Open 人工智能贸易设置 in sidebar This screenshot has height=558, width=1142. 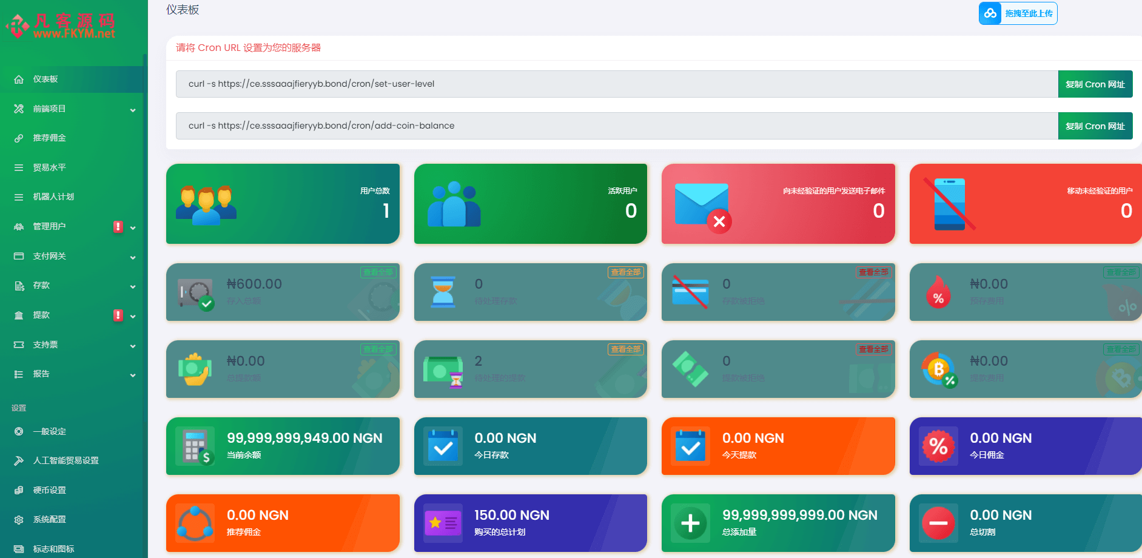point(65,461)
